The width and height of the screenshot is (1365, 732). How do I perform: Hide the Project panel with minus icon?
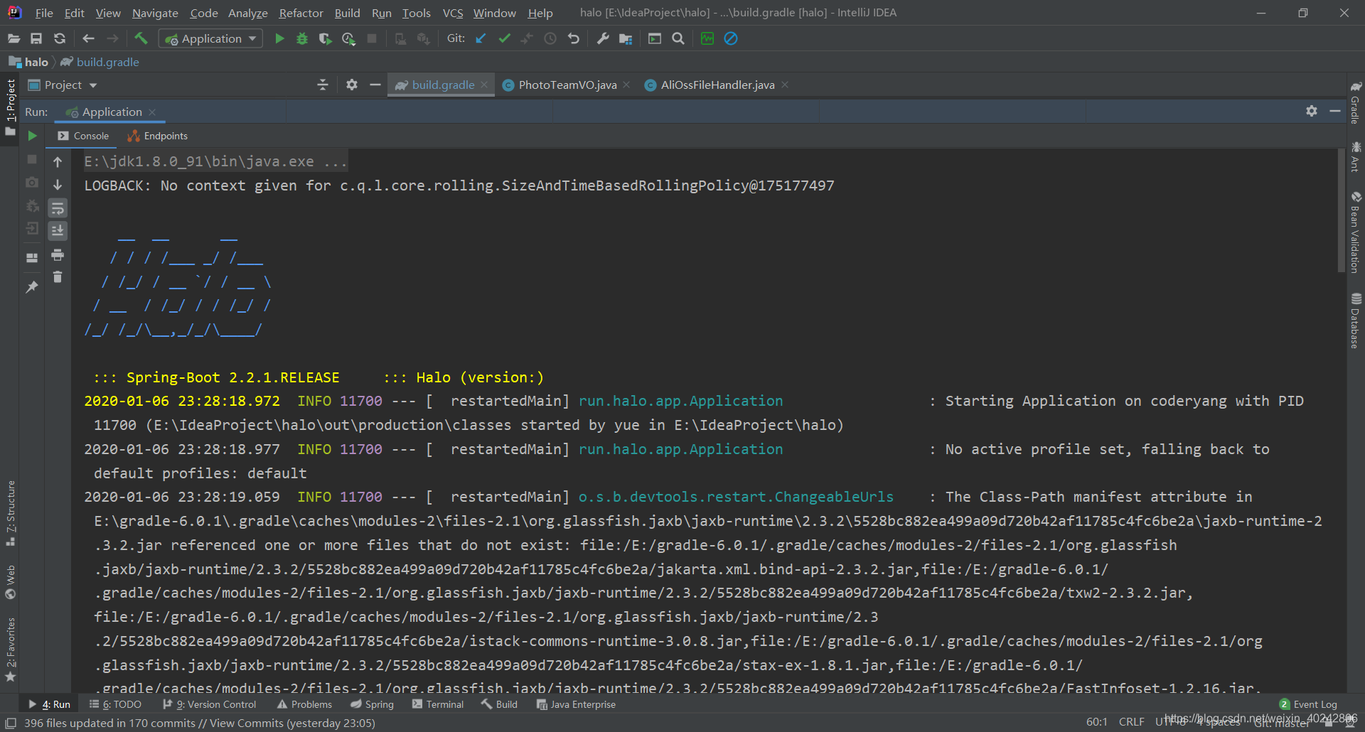pos(375,85)
